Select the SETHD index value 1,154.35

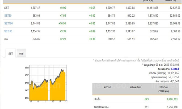tap(35, 31)
